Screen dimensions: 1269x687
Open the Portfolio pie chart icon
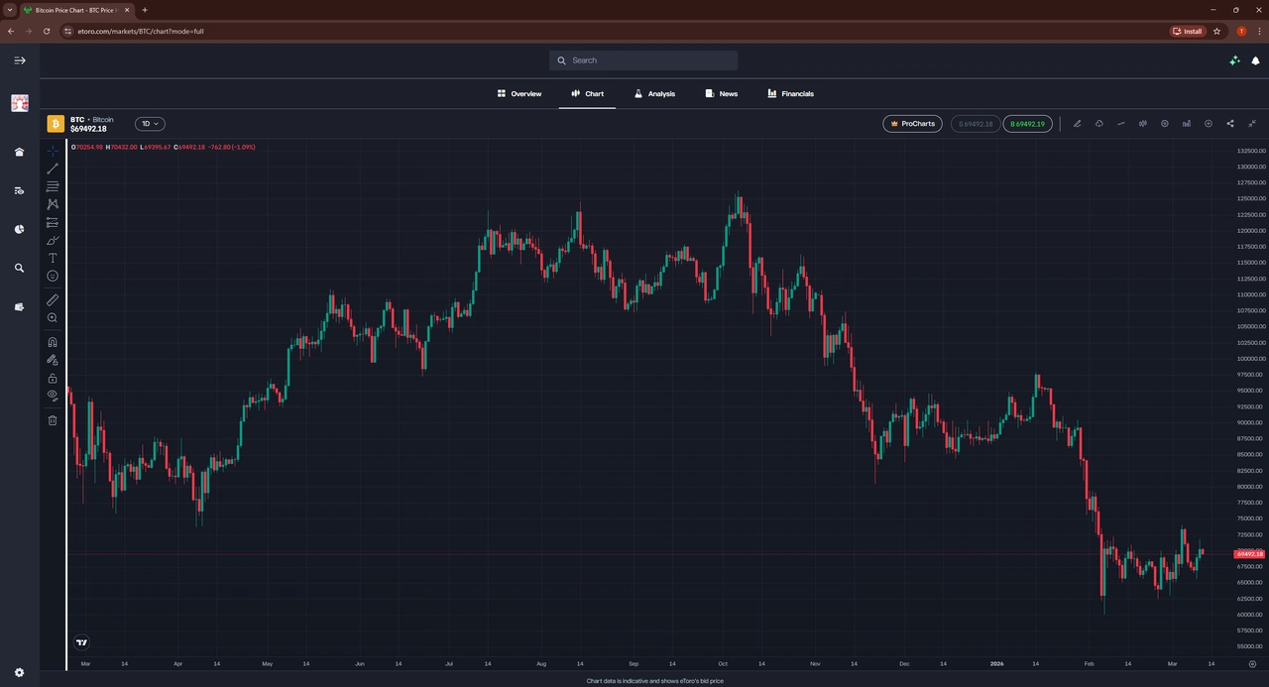point(19,229)
